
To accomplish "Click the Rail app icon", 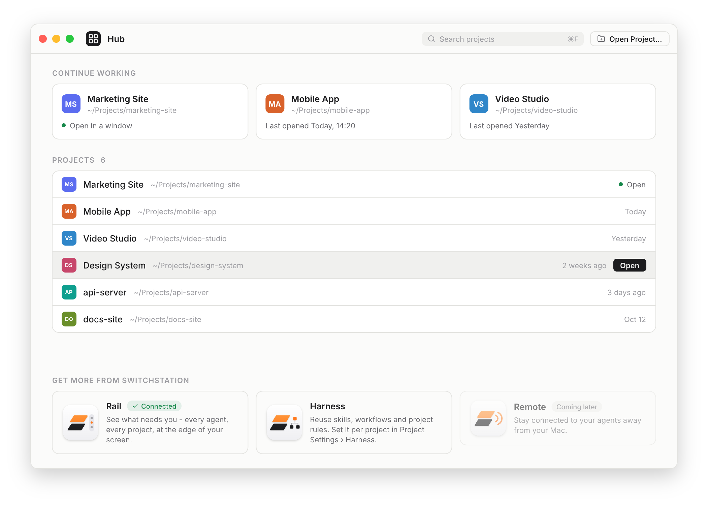I will (x=81, y=422).
